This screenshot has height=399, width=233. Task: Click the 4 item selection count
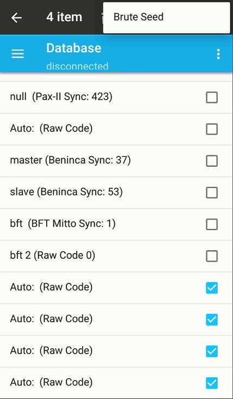64,17
